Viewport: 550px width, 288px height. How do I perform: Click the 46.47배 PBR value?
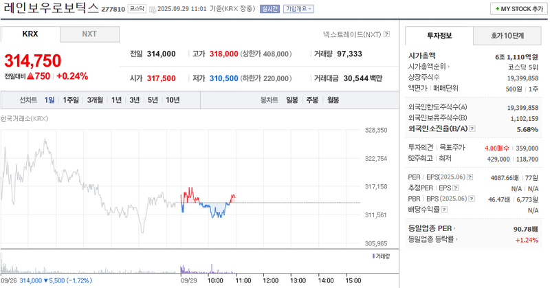point(499,199)
